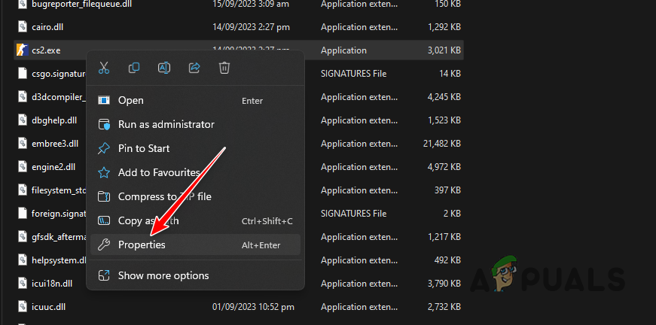656x325 pixels.
Task: Click the cairo.dll file icon
Action: click(22, 27)
